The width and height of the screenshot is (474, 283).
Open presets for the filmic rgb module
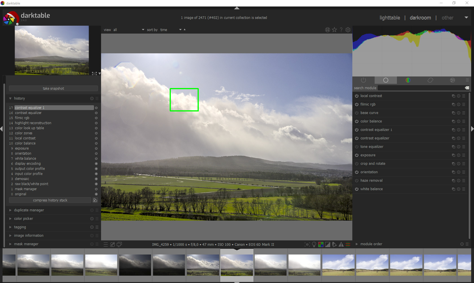tap(464, 104)
